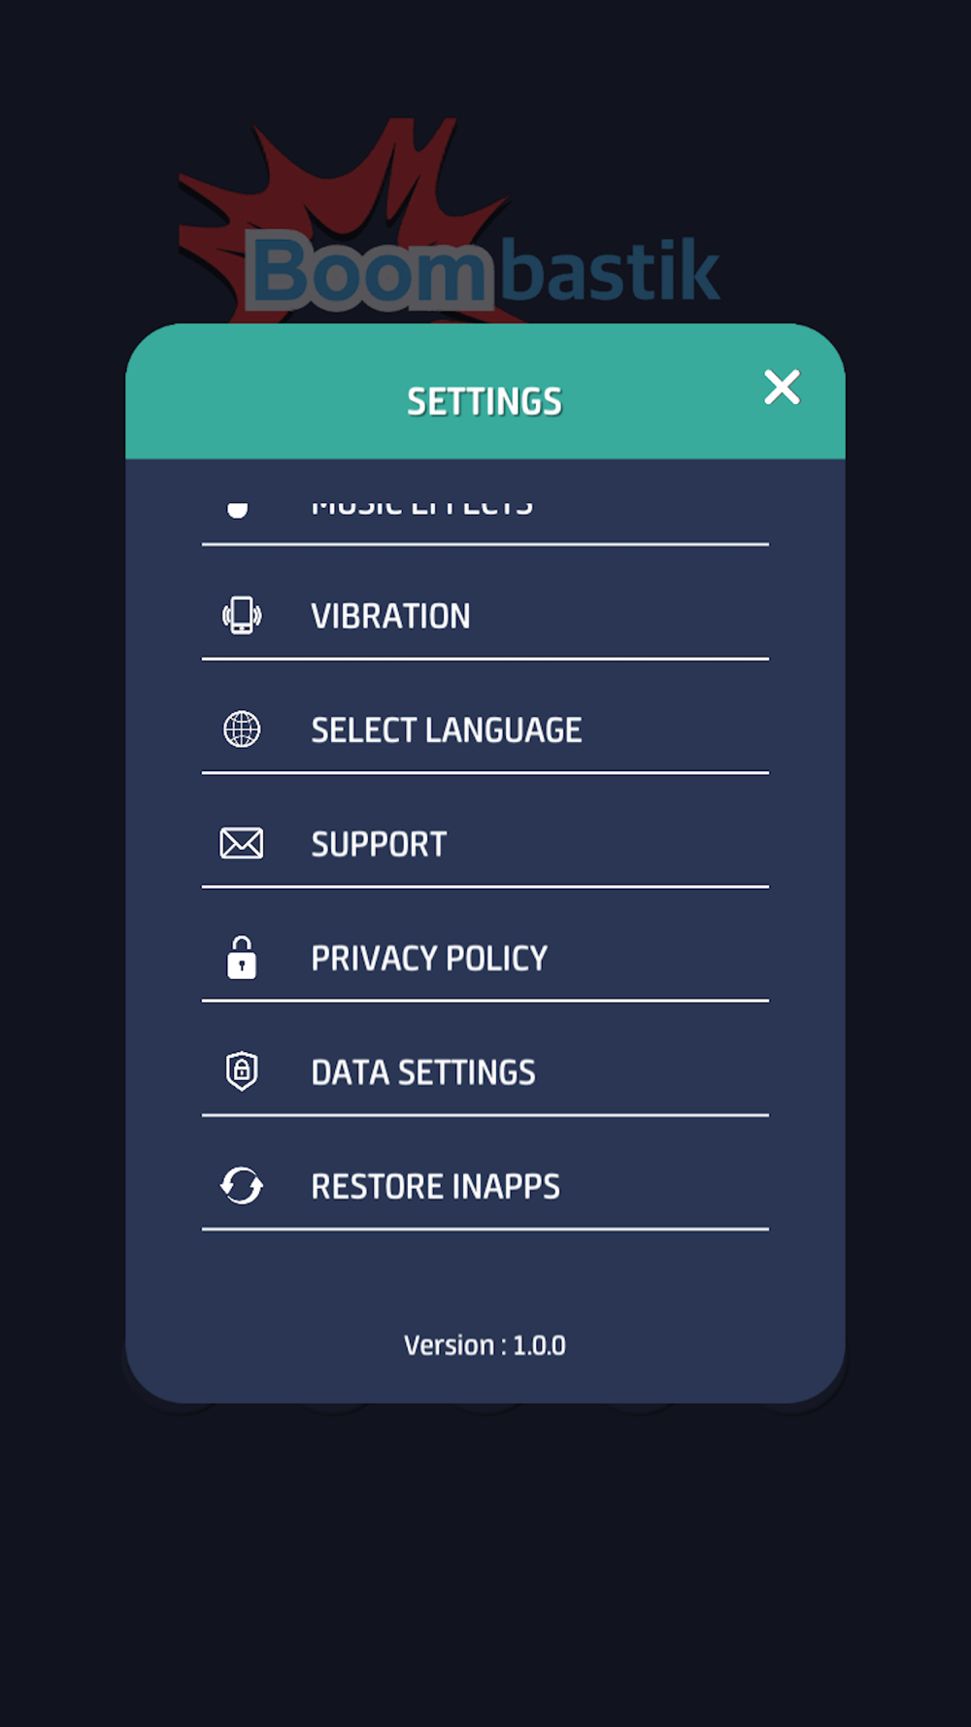Open the Data Settings entry
Image resolution: width=971 pixels, height=1727 pixels.
[423, 1073]
